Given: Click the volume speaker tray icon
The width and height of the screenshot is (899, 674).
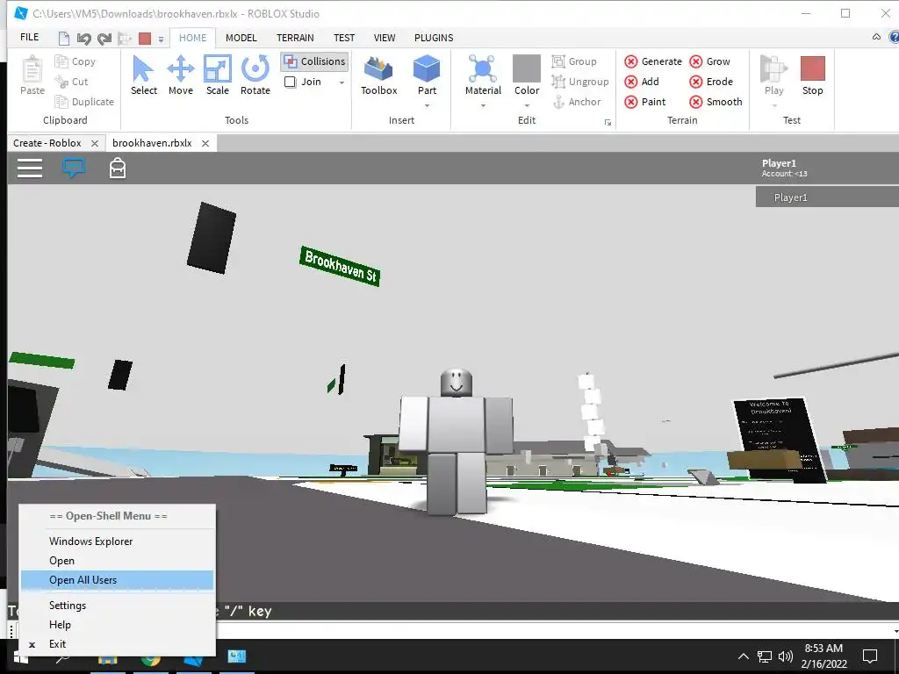Looking at the screenshot, I should pyautogui.click(x=786, y=656).
